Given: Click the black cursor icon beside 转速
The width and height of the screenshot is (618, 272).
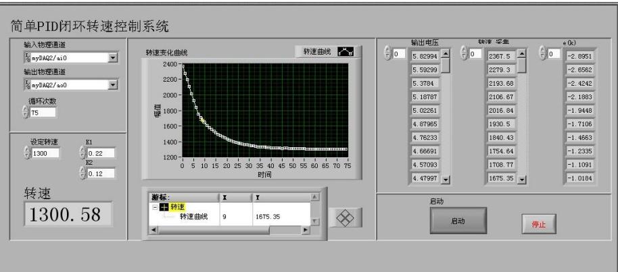Looking at the screenshot, I should [164, 206].
